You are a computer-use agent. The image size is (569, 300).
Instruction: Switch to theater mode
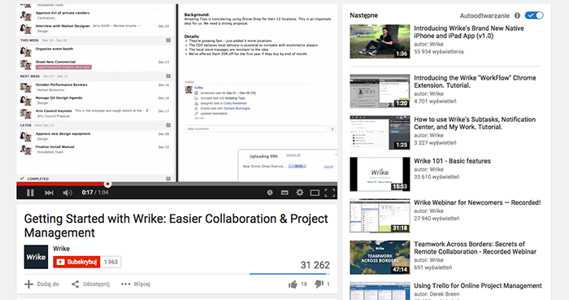click(x=315, y=193)
